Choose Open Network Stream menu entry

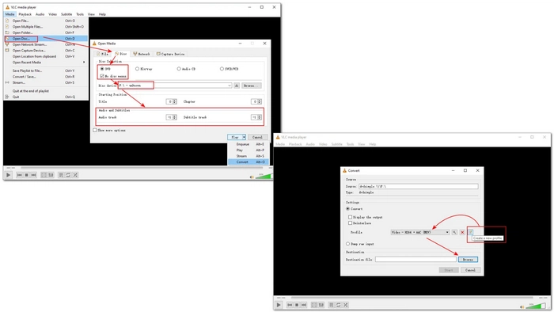[46, 44]
